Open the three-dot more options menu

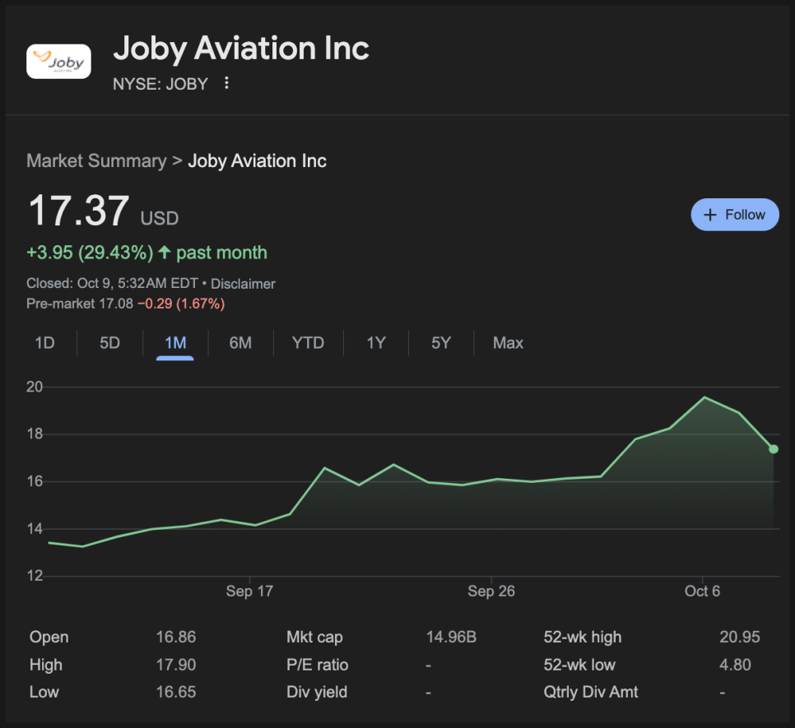[227, 83]
